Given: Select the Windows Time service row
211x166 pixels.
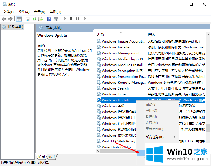Looking at the screenshot, I should pyautogui.click(x=151, y=94).
